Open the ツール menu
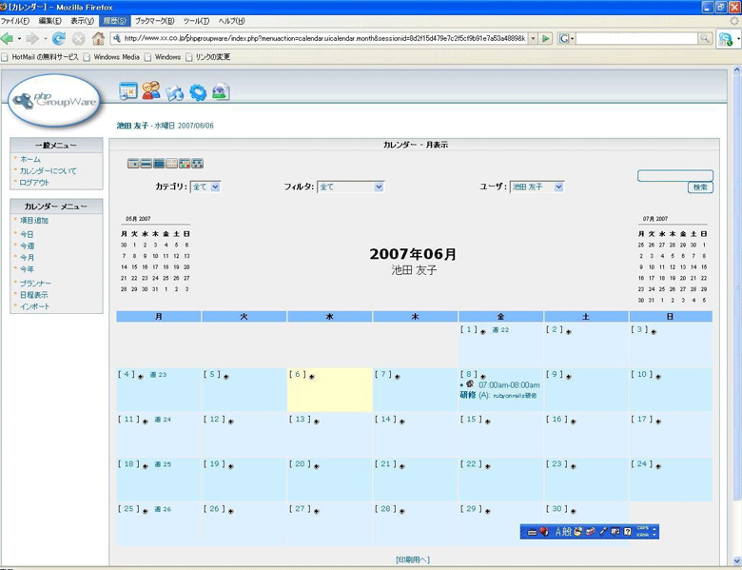The width and height of the screenshot is (742, 570). 196,21
